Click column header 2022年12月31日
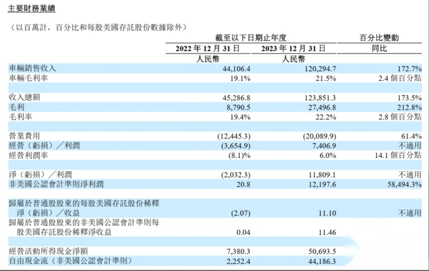 pos(207,48)
